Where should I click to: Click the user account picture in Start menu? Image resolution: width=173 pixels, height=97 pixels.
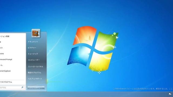coord(36,33)
